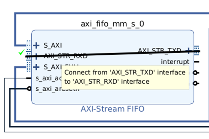Click the s_axi_aclk input pin stub
The image size is (209, 139).
pos(29,78)
